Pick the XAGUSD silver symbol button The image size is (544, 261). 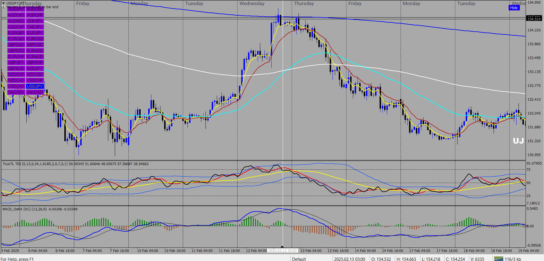[16, 92]
